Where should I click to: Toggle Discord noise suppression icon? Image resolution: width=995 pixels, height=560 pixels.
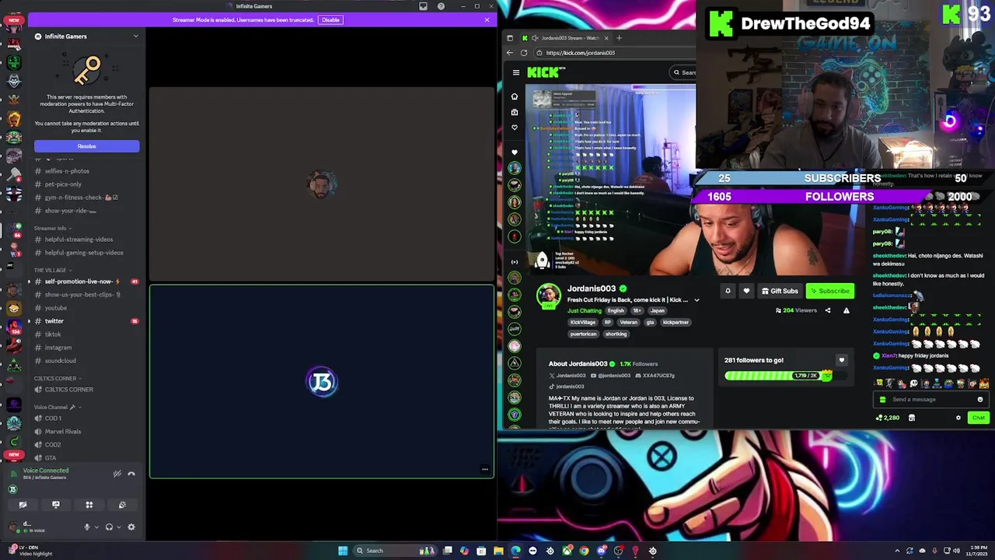click(x=117, y=474)
